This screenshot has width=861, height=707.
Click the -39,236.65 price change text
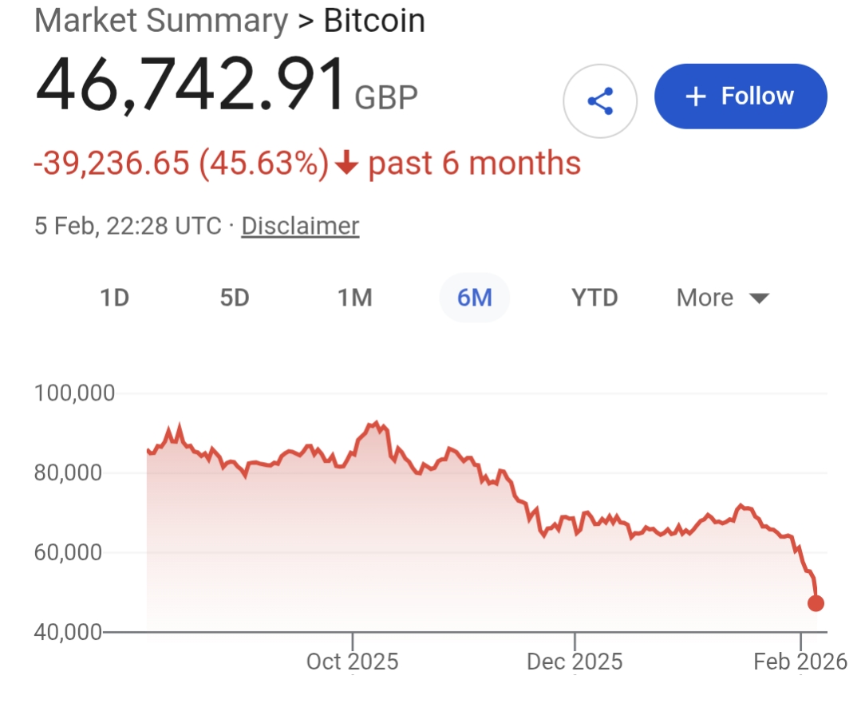click(x=112, y=164)
